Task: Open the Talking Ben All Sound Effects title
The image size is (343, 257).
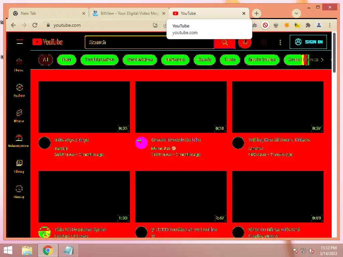Action: pos(279,140)
